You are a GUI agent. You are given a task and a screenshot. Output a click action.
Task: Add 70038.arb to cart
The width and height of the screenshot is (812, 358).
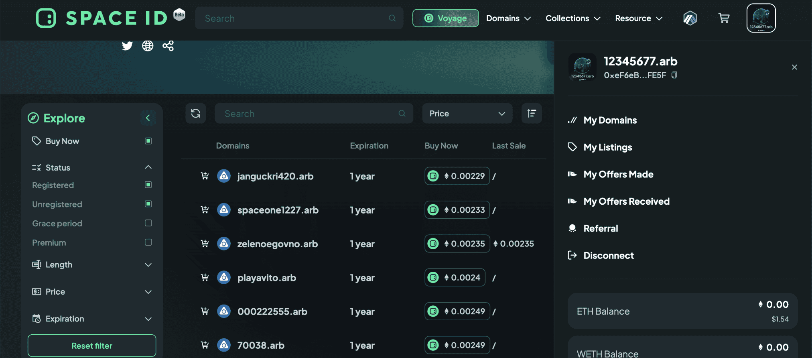point(205,345)
